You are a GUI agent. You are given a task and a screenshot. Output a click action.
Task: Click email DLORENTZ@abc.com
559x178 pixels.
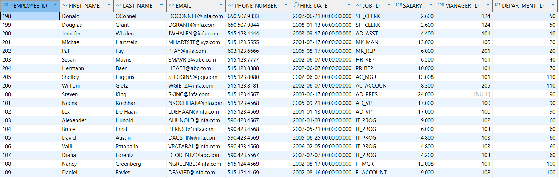point(195,155)
